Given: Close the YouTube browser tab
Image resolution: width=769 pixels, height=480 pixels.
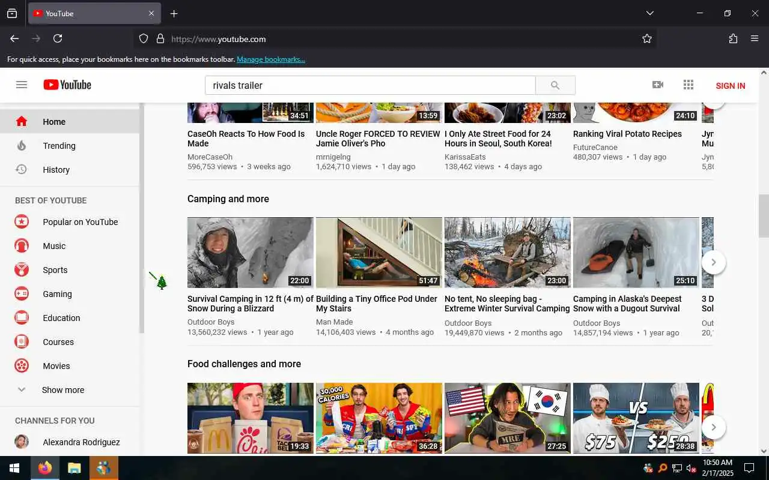Looking at the screenshot, I should click(151, 13).
